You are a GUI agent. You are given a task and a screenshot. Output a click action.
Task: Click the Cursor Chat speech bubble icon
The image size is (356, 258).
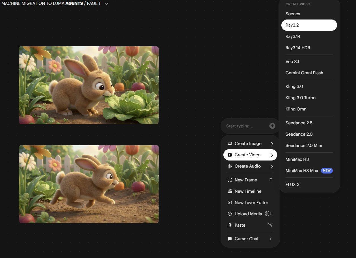click(230, 239)
